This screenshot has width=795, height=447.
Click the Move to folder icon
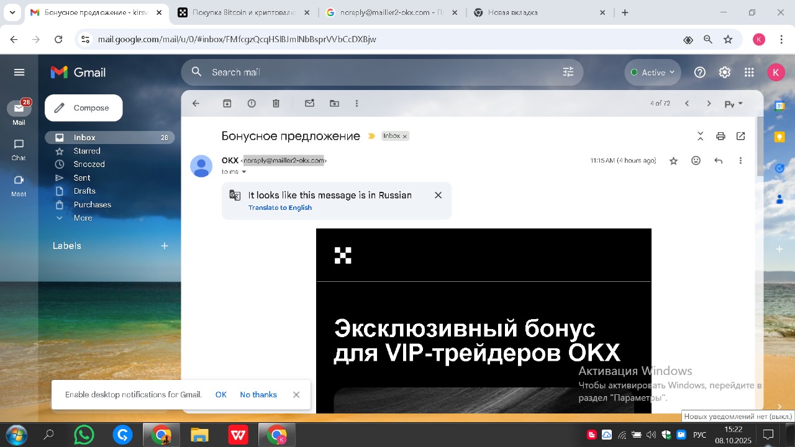click(x=334, y=104)
